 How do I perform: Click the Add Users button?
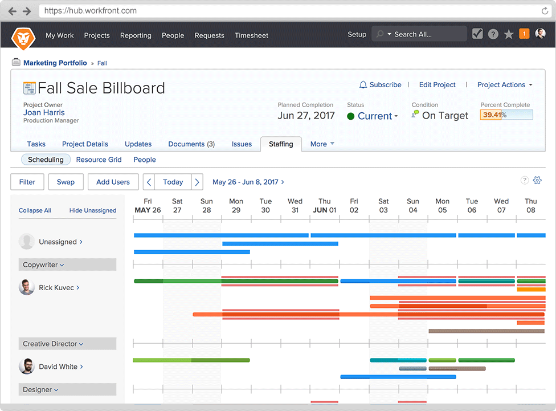coord(113,182)
